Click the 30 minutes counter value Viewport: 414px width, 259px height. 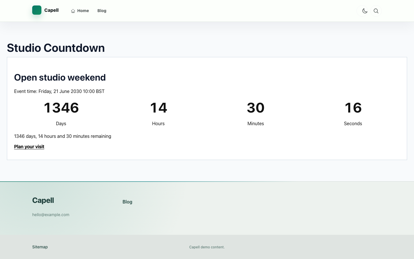tap(256, 108)
